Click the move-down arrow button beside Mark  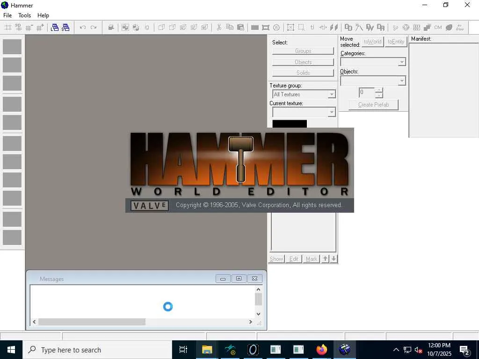point(334,259)
